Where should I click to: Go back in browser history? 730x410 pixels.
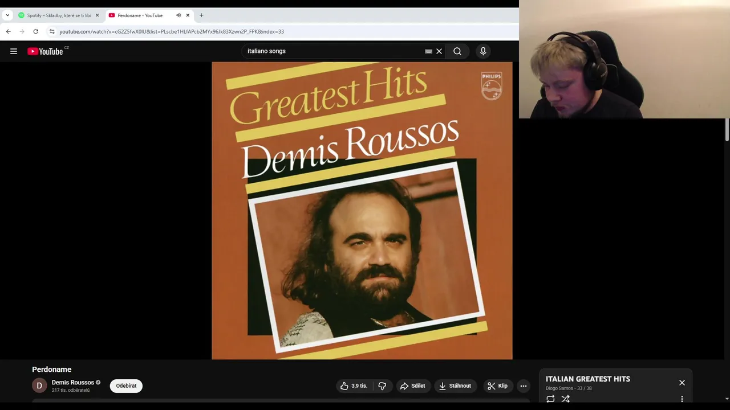(8, 31)
